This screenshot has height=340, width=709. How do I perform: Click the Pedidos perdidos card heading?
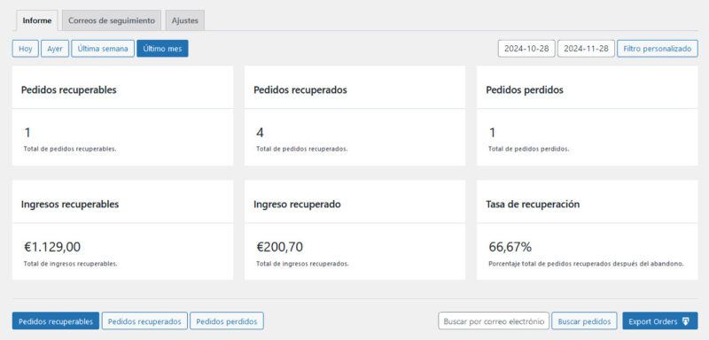pos(525,89)
